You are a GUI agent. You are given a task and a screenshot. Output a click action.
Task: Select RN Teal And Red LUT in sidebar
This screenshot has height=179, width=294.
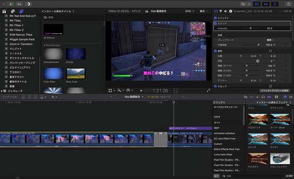click(x=22, y=16)
